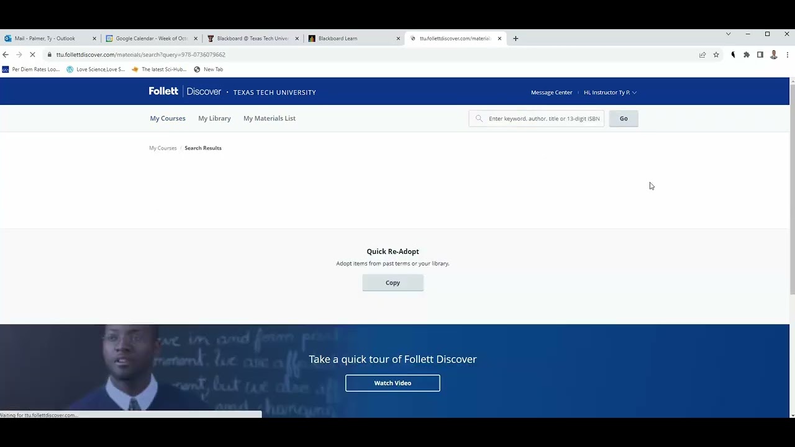
Task: Click the Quick Re-Adopt heading
Action: tap(393, 251)
